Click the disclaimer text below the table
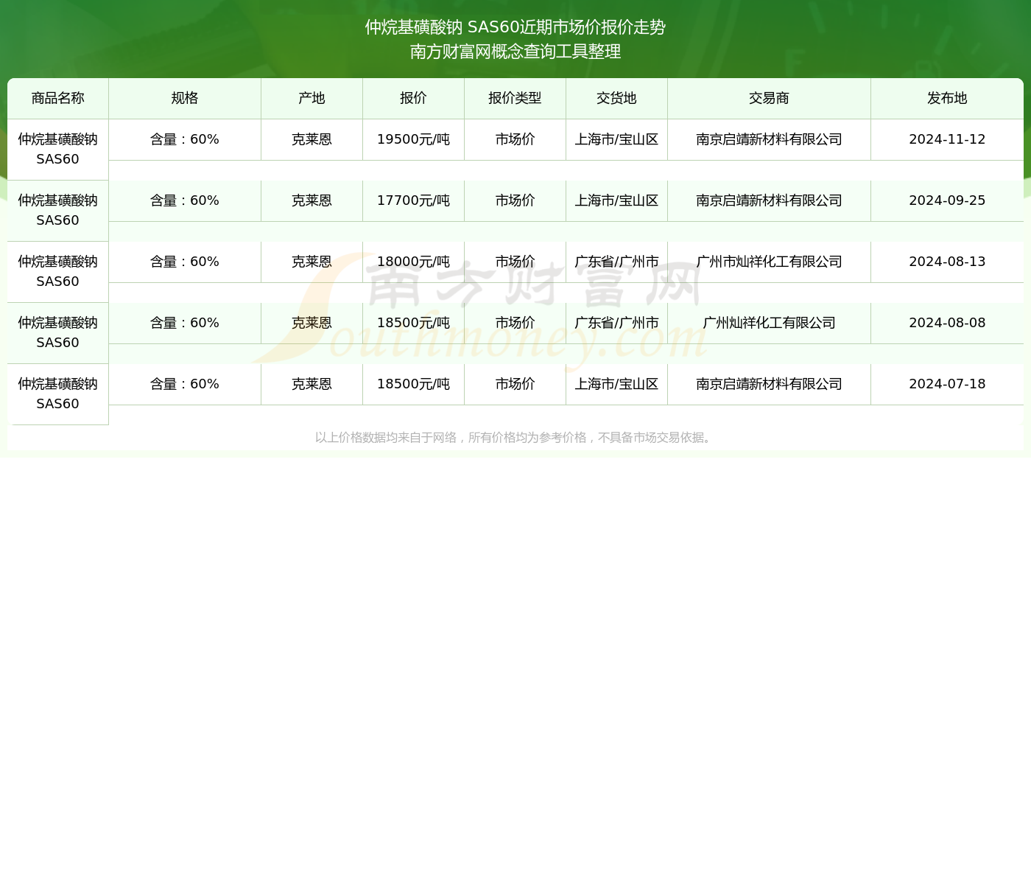This screenshot has height=888, width=1031. (x=515, y=438)
